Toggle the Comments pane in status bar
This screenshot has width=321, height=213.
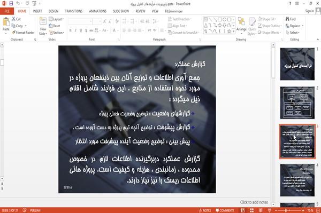(225, 210)
